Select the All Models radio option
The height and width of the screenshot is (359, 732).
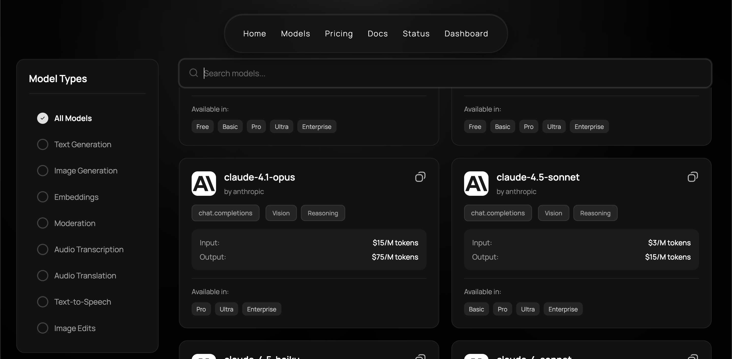43,118
